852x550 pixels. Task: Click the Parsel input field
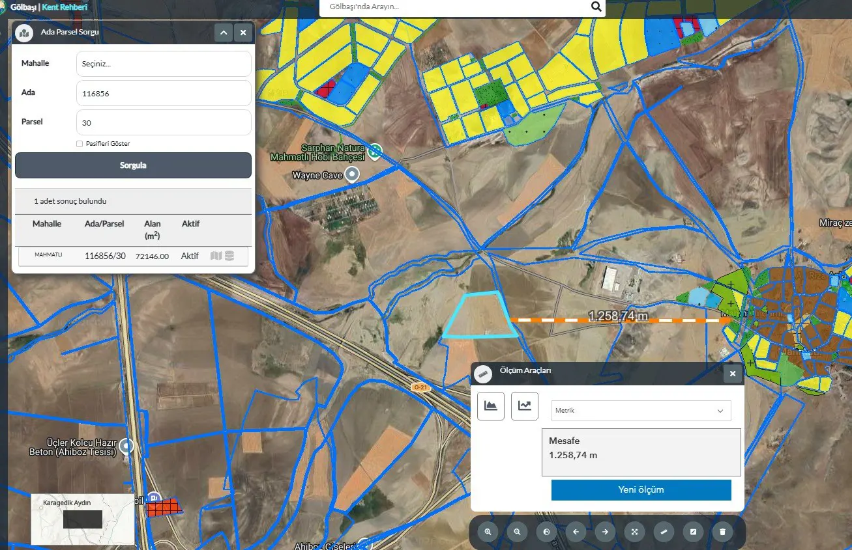click(164, 122)
